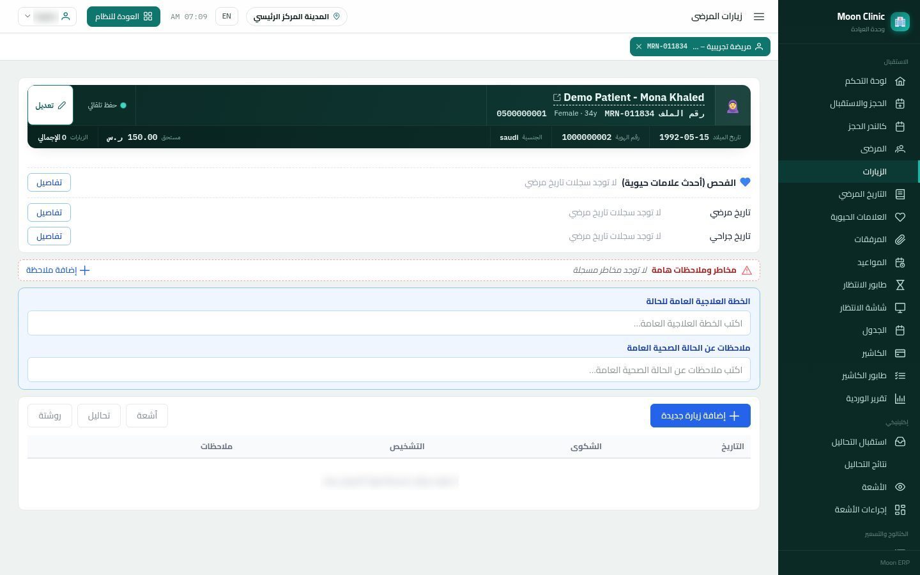This screenshot has width=920, height=575.
Task: Open the المواعيد appointments menu item
Action: click(848, 263)
